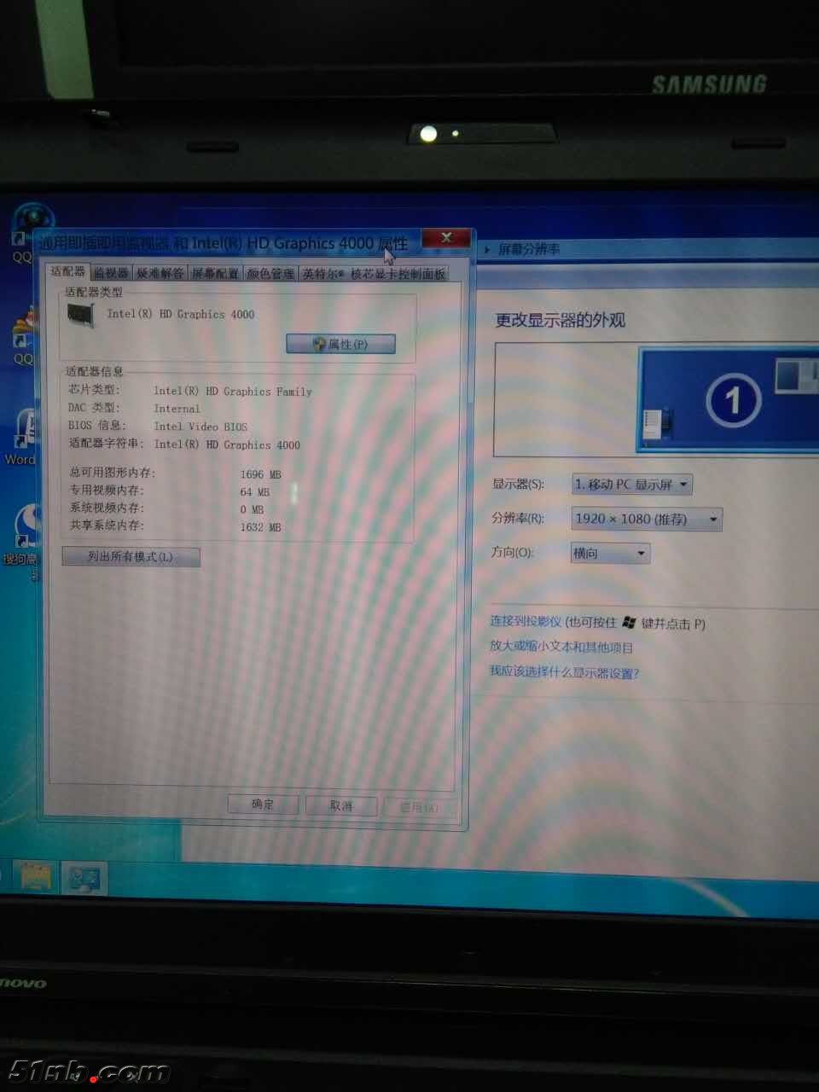Confirm with the 确定 button
Image resolution: width=819 pixels, height=1092 pixels.
[x=263, y=804]
